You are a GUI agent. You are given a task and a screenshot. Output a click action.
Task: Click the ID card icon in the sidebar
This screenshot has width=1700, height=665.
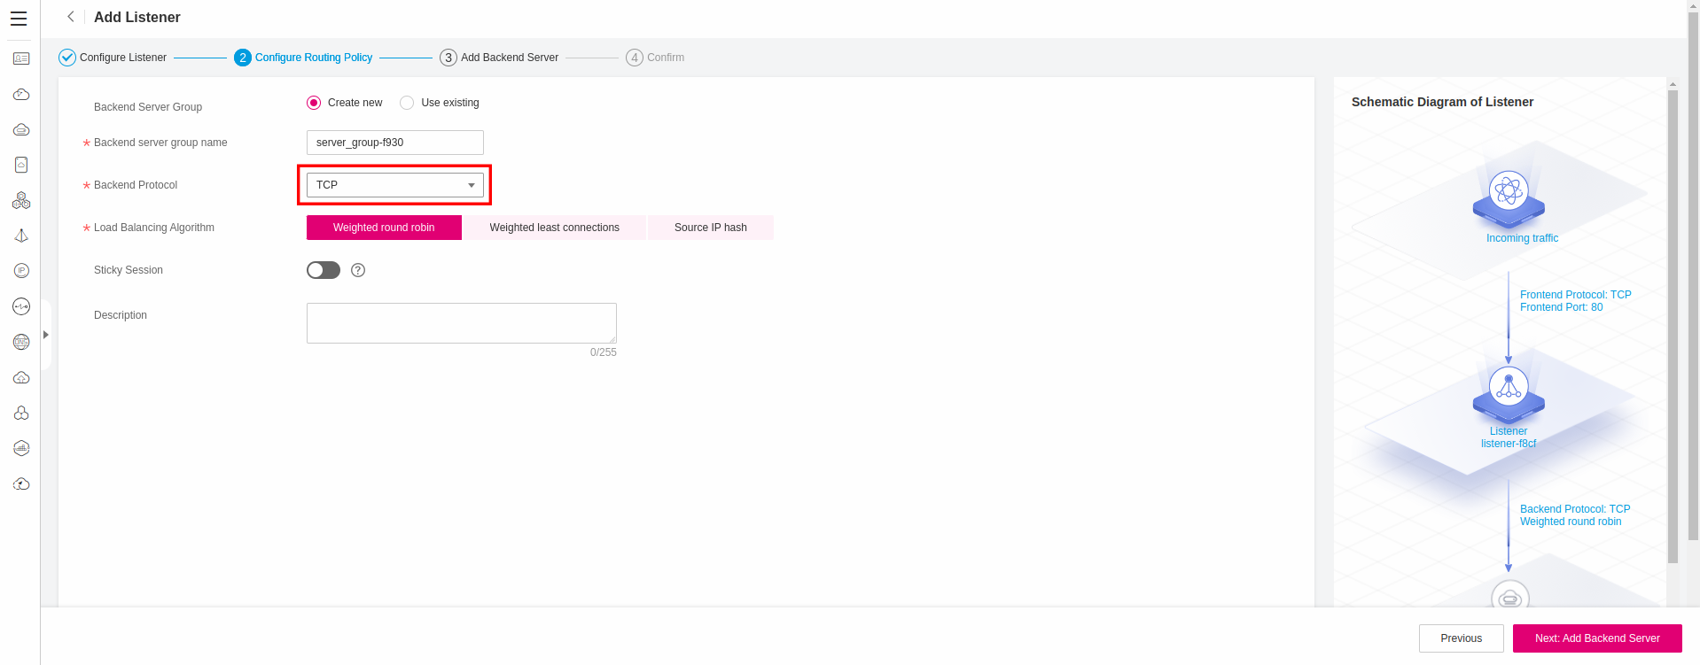point(21,58)
